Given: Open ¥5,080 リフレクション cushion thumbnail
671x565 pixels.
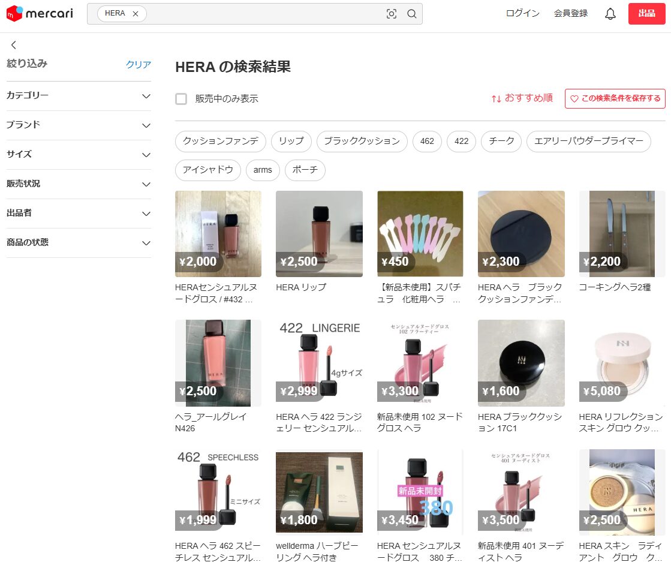Looking at the screenshot, I should point(622,363).
